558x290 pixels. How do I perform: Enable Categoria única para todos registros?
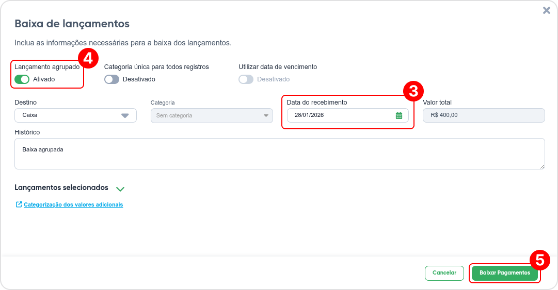(x=111, y=79)
